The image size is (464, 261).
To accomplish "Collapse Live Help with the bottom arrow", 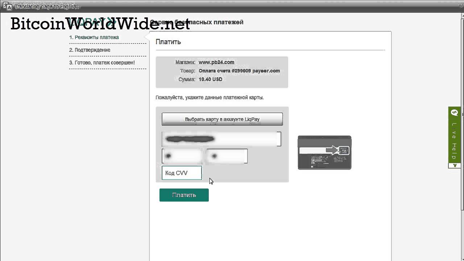I will click(x=455, y=165).
